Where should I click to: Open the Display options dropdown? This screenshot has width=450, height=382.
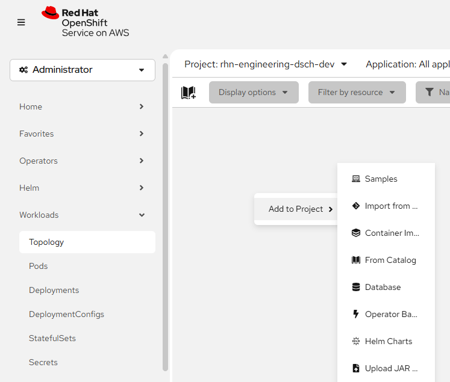(x=254, y=93)
